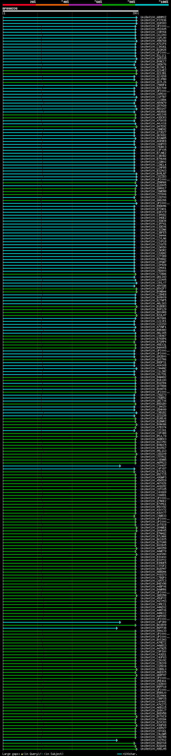Select the UniRef100_A5EX31 label
Screen dimensions: 171x756
(x=153, y=345)
